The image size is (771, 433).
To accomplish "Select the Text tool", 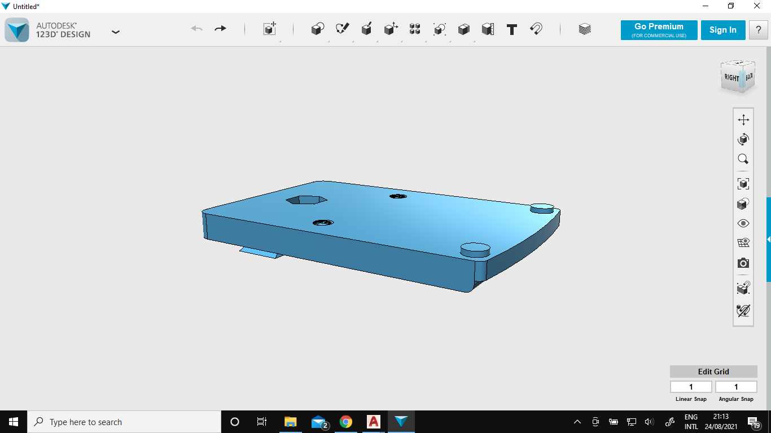I will click(512, 29).
